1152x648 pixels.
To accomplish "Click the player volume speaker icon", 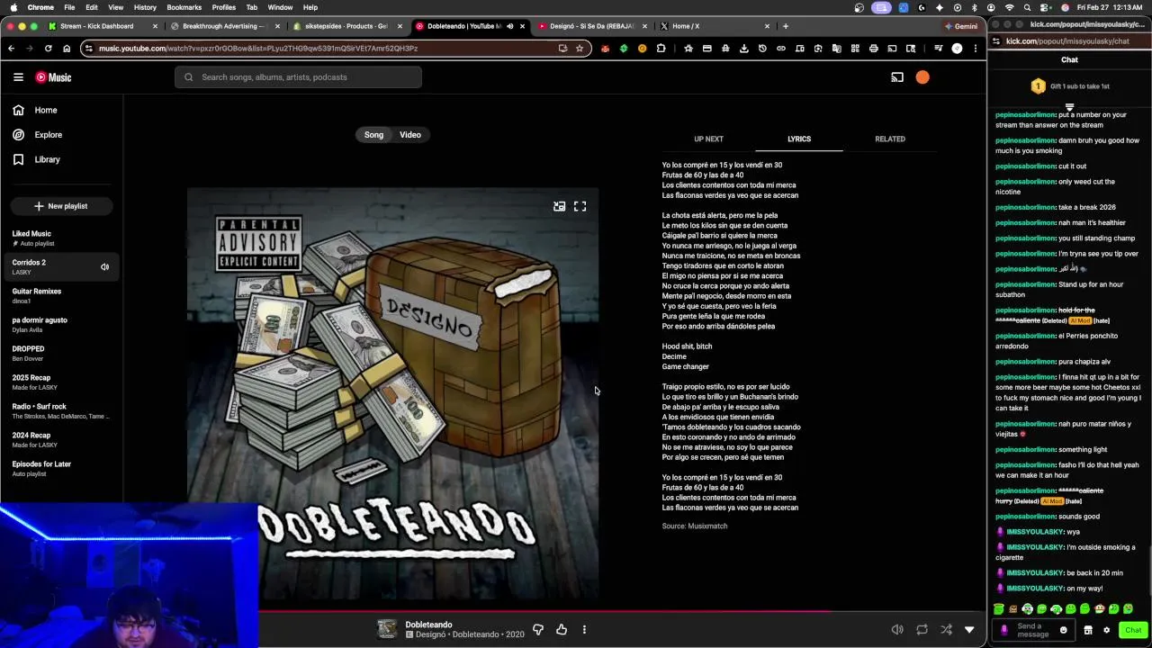I will [x=897, y=629].
